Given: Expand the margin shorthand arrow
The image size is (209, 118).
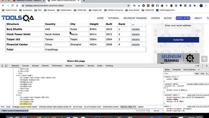Looking at the screenshot, I should [x=174, y=102].
